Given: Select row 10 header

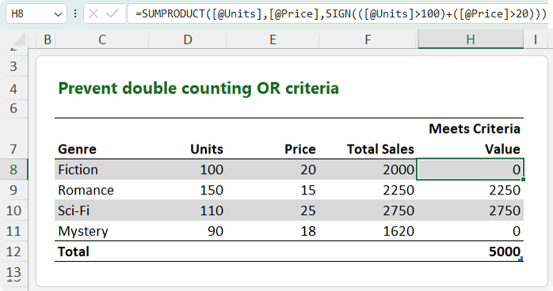Looking at the screenshot, I should tap(13, 210).
